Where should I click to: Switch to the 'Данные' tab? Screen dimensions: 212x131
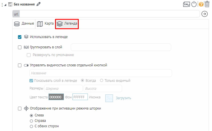click(24, 24)
